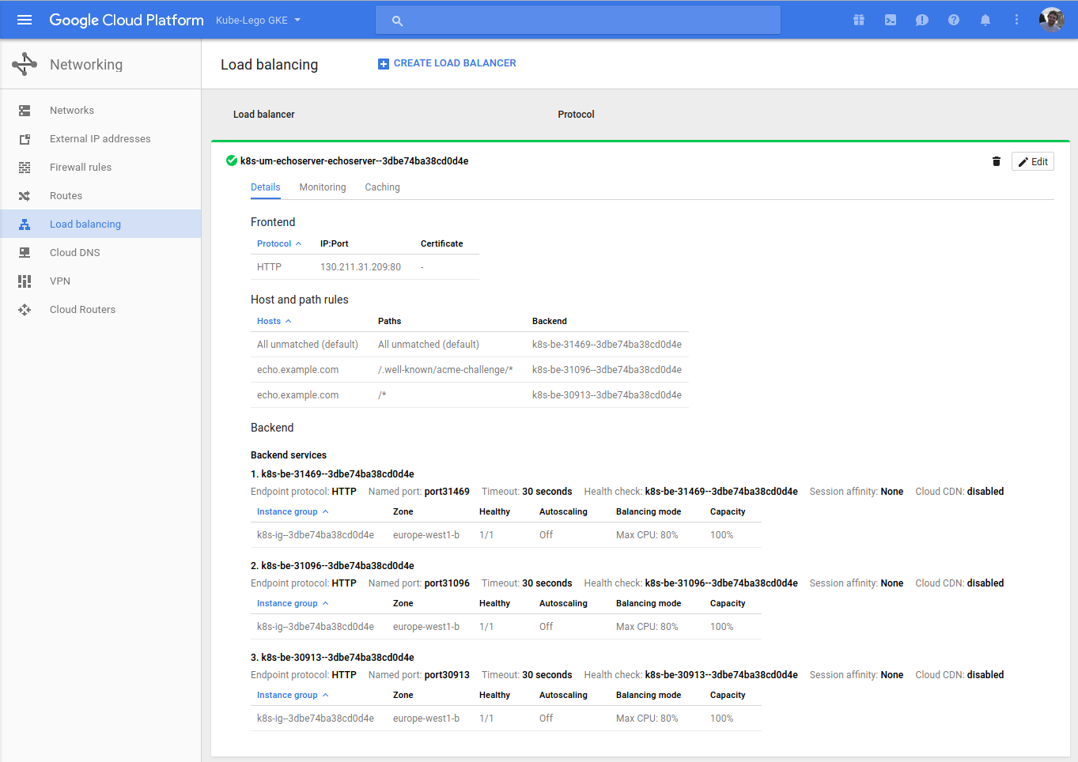Open health check k8s-be-31469 link
Image resolution: width=1078 pixels, height=762 pixels.
point(721,492)
